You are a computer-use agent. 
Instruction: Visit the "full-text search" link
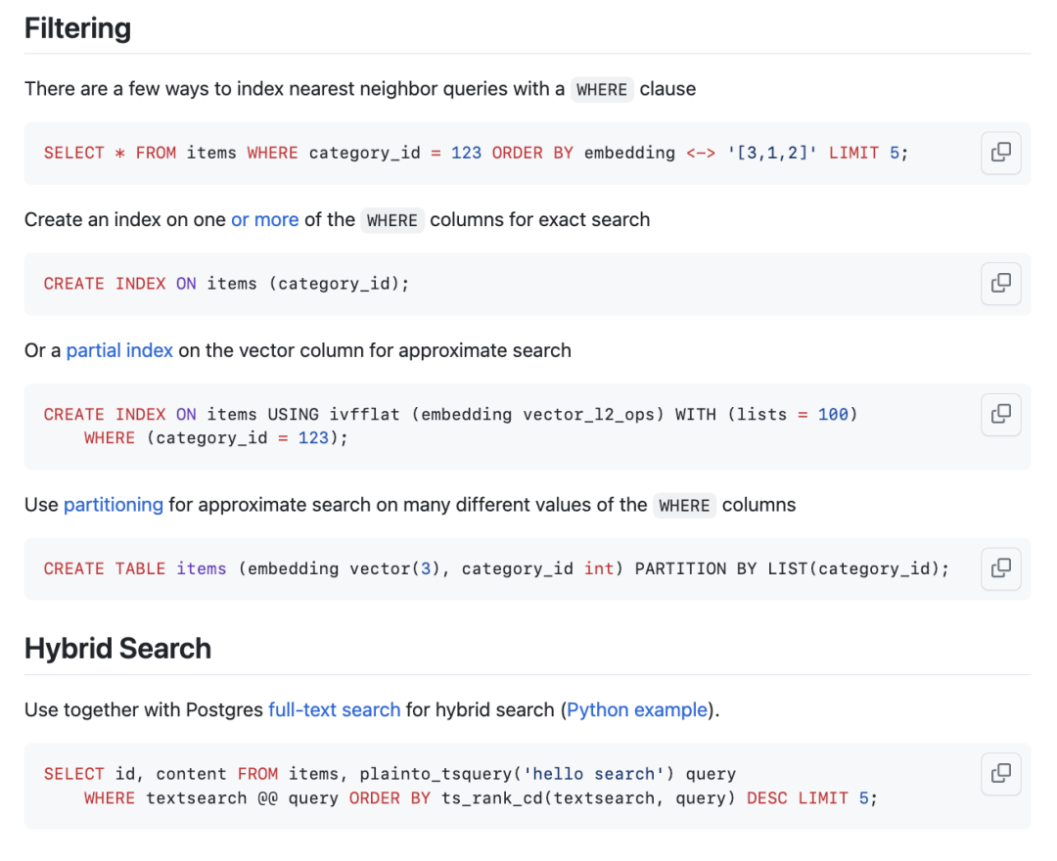[334, 709]
